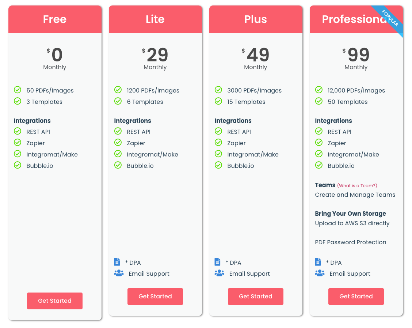The height and width of the screenshot is (328, 412).
Task: Click the checkmark next to Zapier in Plus
Action: [x=218, y=142]
